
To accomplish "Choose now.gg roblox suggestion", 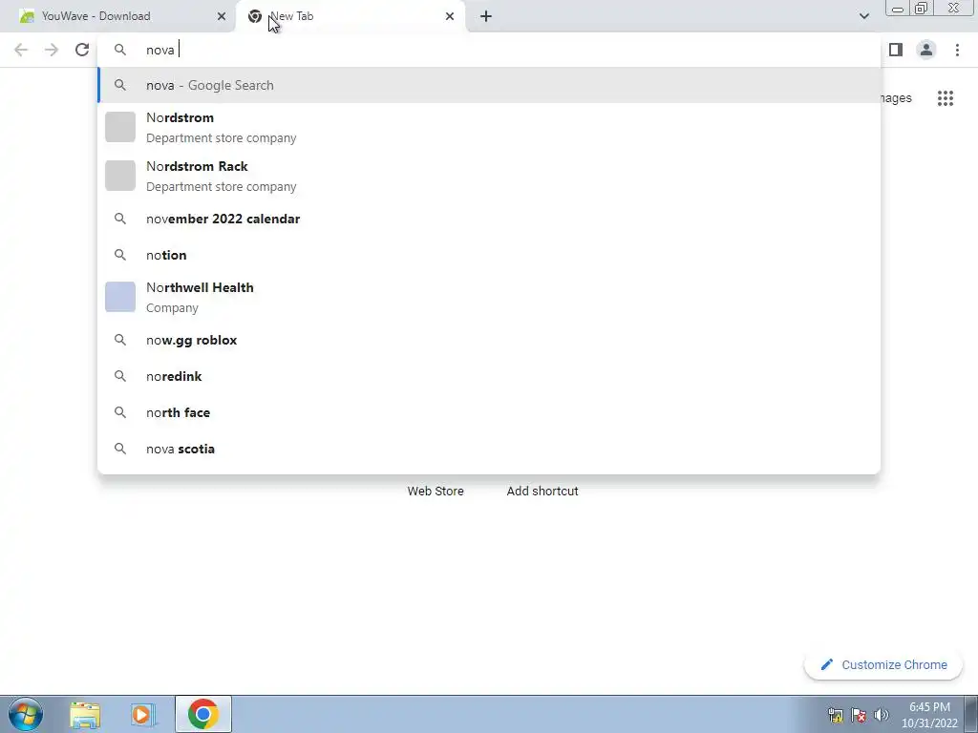I will 490,341.
